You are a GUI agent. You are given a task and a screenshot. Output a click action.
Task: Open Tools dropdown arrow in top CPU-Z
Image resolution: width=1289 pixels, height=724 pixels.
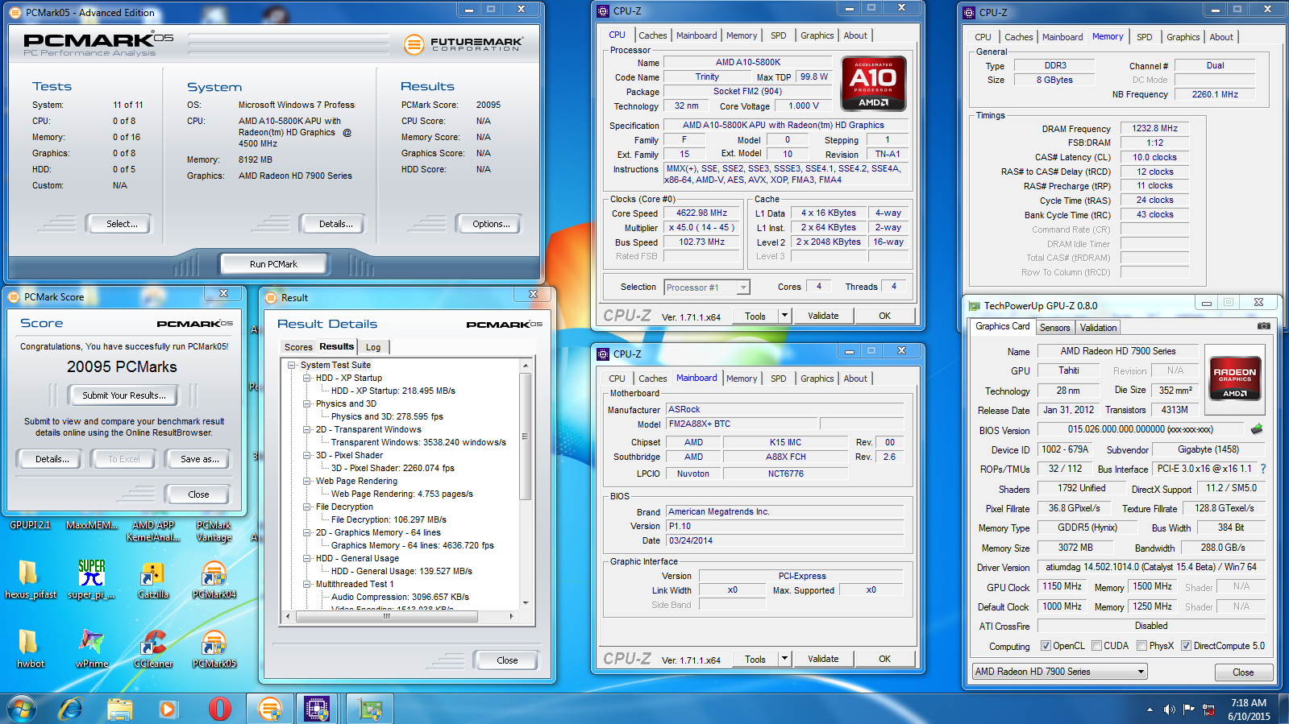point(784,316)
